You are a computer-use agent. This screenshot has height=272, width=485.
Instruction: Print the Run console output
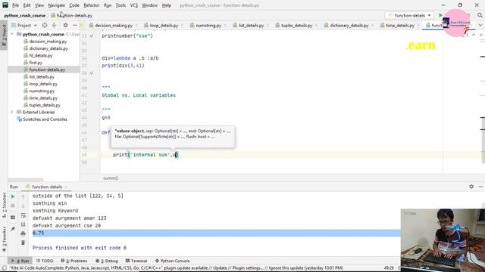coord(23,233)
